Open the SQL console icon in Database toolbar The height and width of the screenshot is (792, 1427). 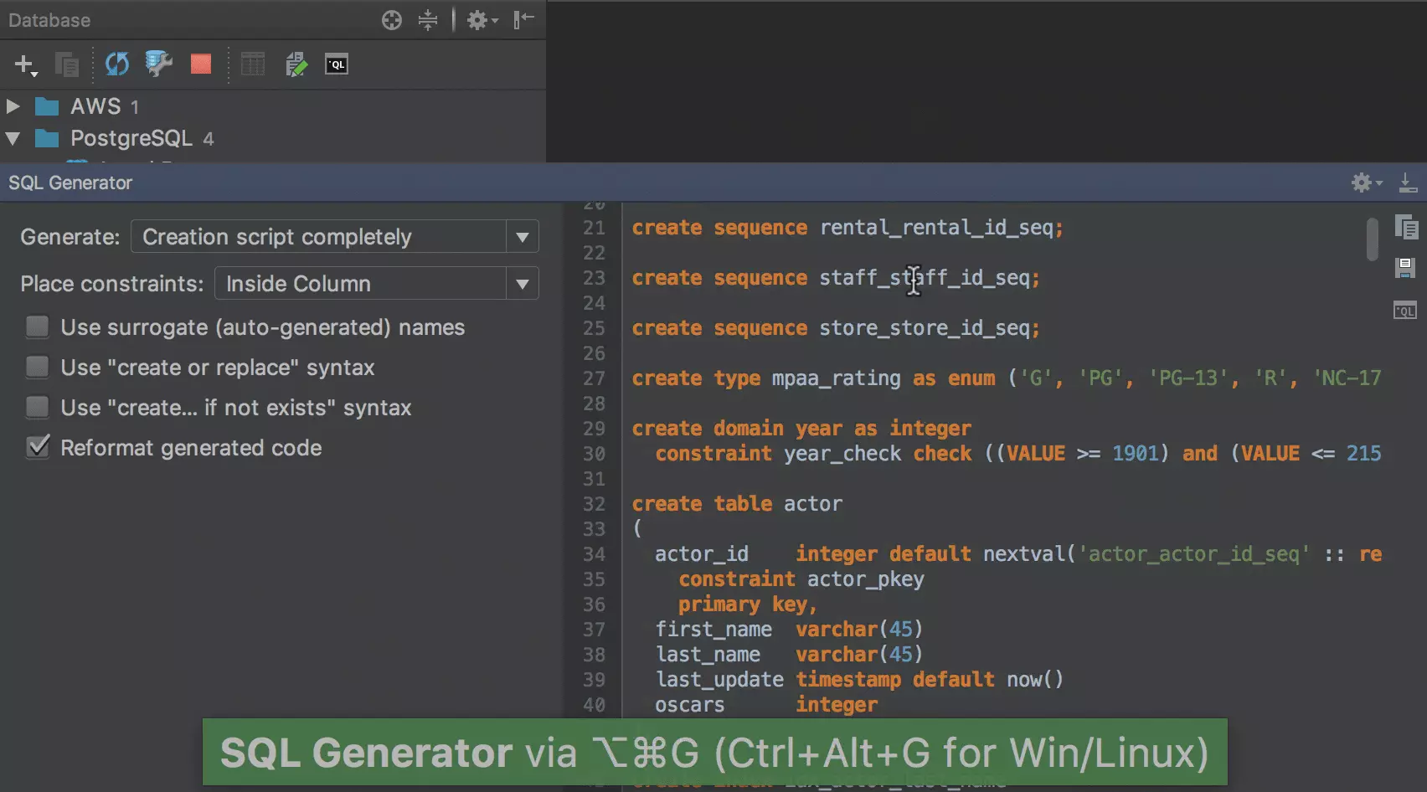click(x=337, y=64)
